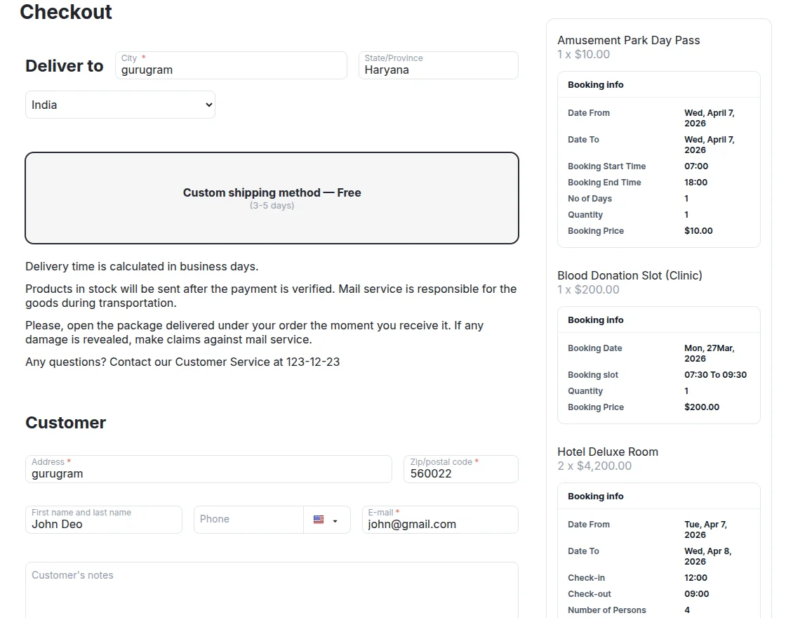Select the Custom shipping method — Free option
Screen dimensions: 786x618
pos(272,197)
